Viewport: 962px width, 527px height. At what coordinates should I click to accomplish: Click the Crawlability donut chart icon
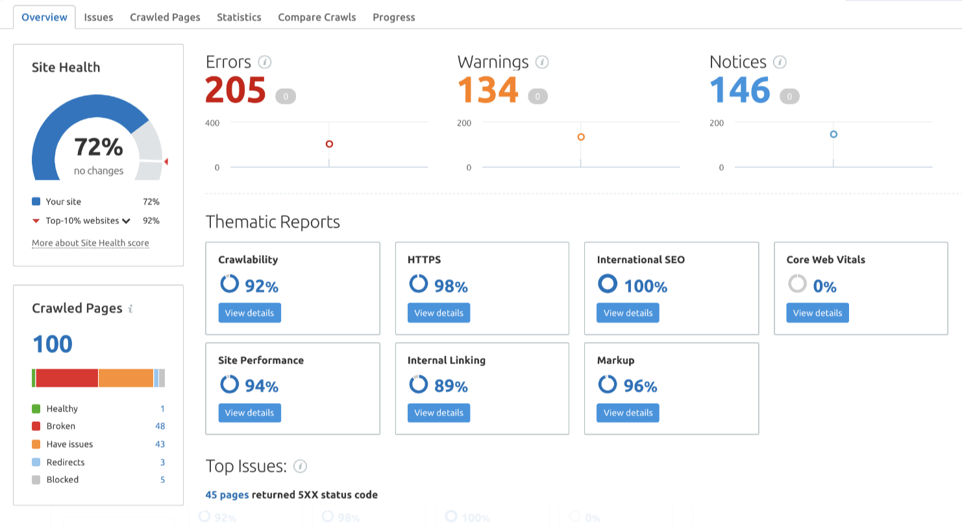click(x=229, y=284)
